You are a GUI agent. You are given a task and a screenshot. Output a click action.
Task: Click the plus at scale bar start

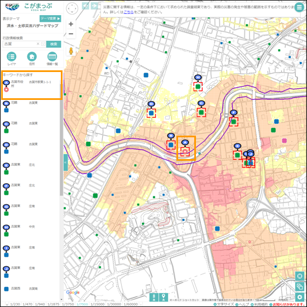(7, 304)
